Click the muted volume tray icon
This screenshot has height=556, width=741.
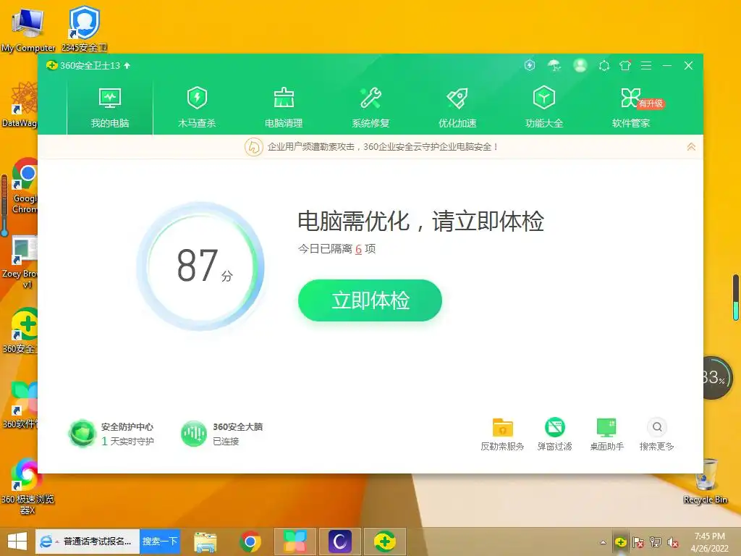coord(672,542)
